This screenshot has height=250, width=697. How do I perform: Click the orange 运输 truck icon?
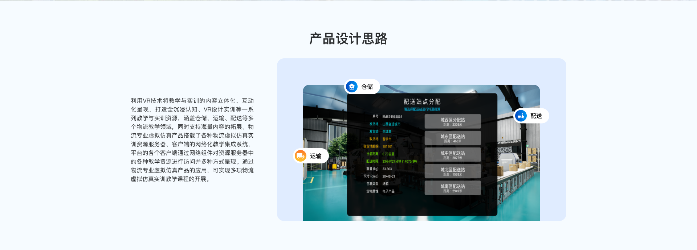click(x=301, y=156)
